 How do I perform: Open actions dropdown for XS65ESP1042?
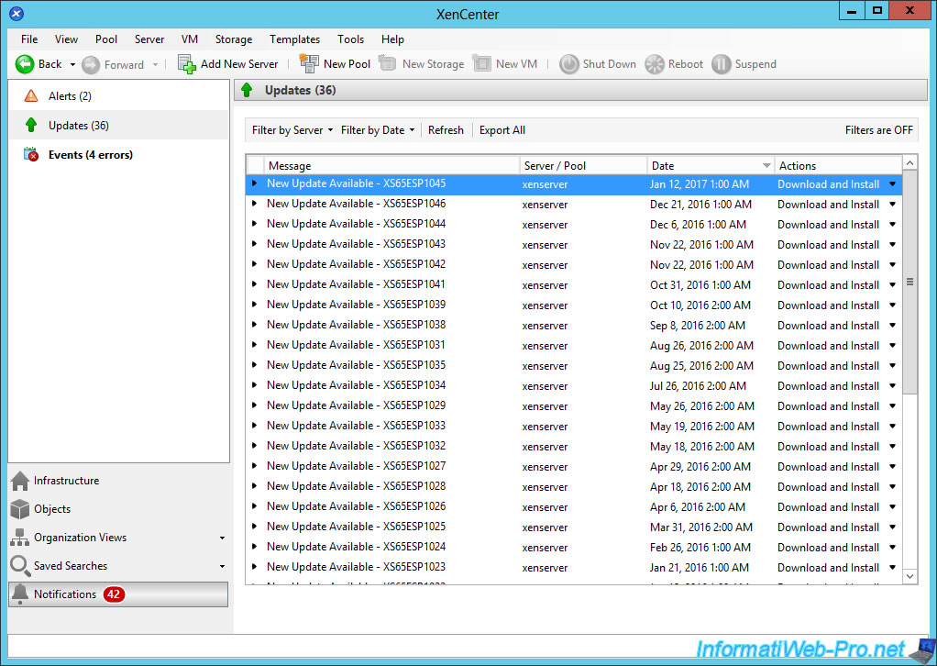(x=893, y=265)
